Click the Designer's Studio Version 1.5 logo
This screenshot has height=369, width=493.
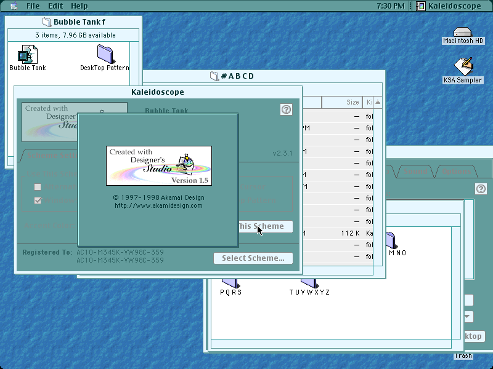click(x=159, y=165)
